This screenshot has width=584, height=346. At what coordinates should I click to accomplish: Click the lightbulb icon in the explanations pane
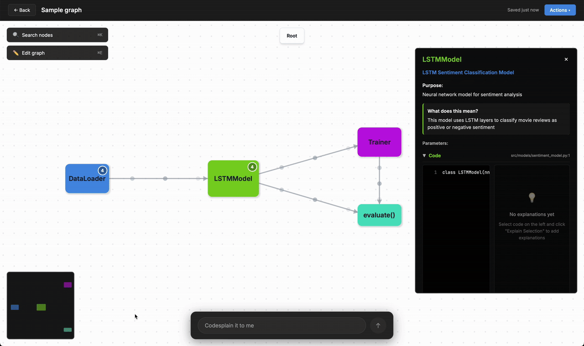[x=532, y=197]
